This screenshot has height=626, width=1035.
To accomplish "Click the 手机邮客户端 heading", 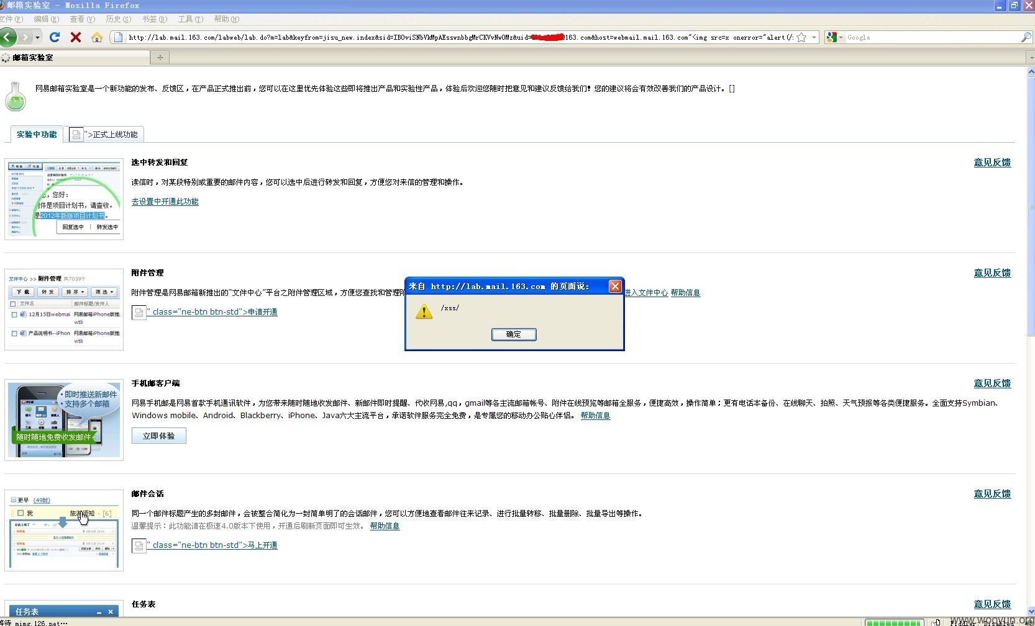I will click(155, 383).
